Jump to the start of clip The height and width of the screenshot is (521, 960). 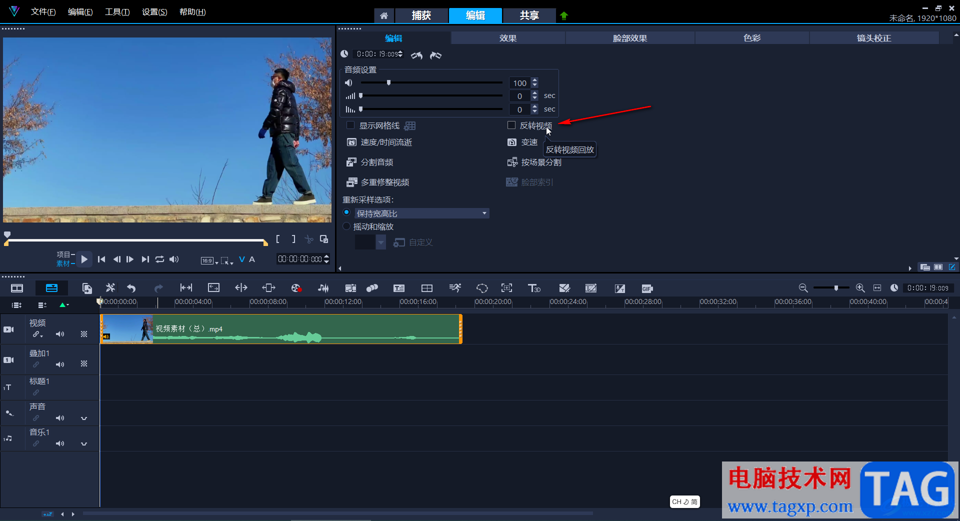(101, 259)
